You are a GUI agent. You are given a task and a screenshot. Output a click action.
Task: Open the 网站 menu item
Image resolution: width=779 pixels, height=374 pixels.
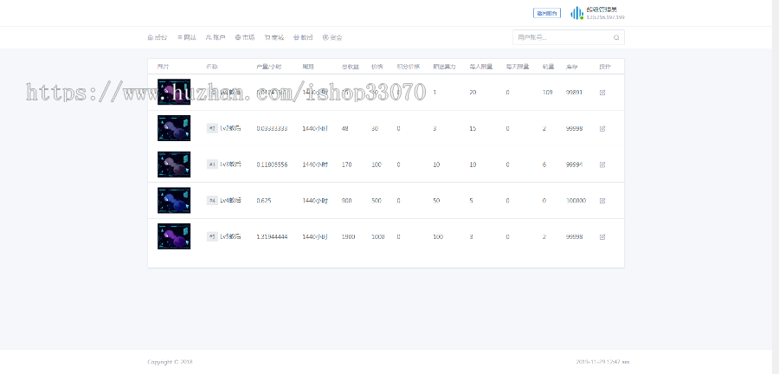point(187,37)
